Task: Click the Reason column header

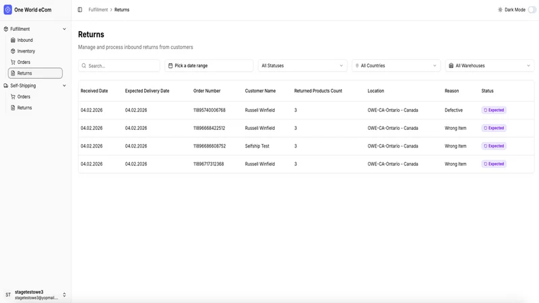Action: (x=451, y=91)
